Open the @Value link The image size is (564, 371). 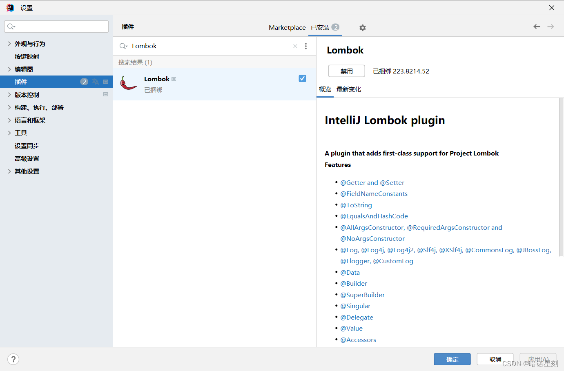coord(351,328)
